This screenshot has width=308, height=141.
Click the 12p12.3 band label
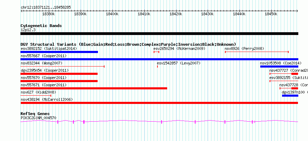point(28,30)
